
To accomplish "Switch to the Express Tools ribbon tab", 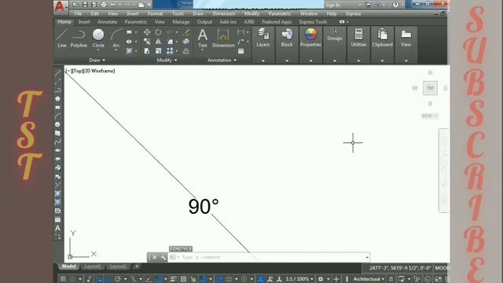I will pos(313,22).
